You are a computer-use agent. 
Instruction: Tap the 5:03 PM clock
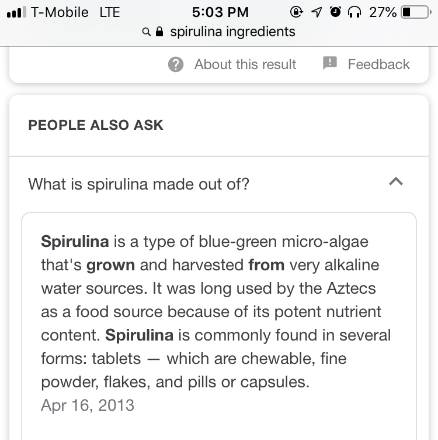pos(220,12)
